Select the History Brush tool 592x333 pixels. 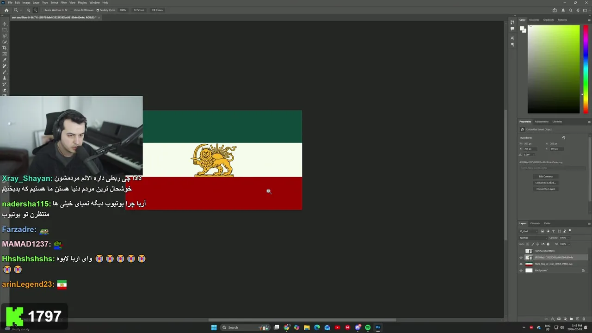click(x=5, y=84)
